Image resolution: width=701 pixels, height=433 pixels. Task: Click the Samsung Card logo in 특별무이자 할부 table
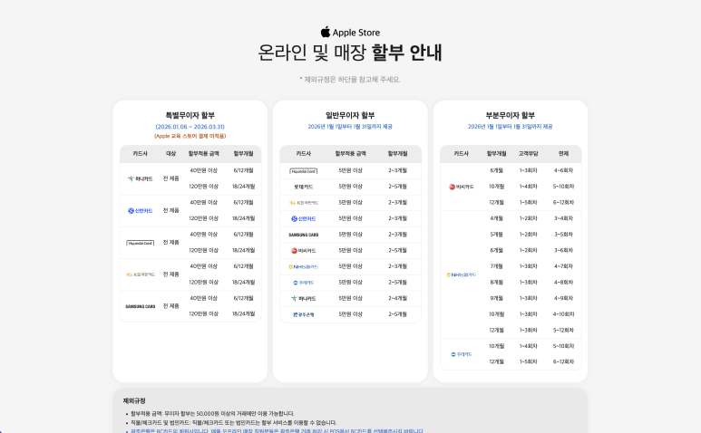point(140,307)
